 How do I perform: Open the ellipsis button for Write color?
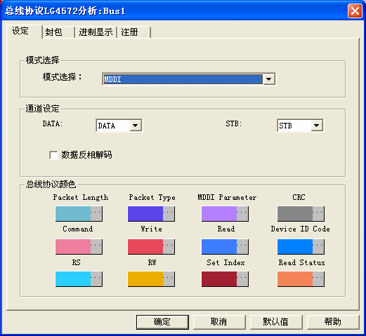pyautogui.click(x=169, y=246)
